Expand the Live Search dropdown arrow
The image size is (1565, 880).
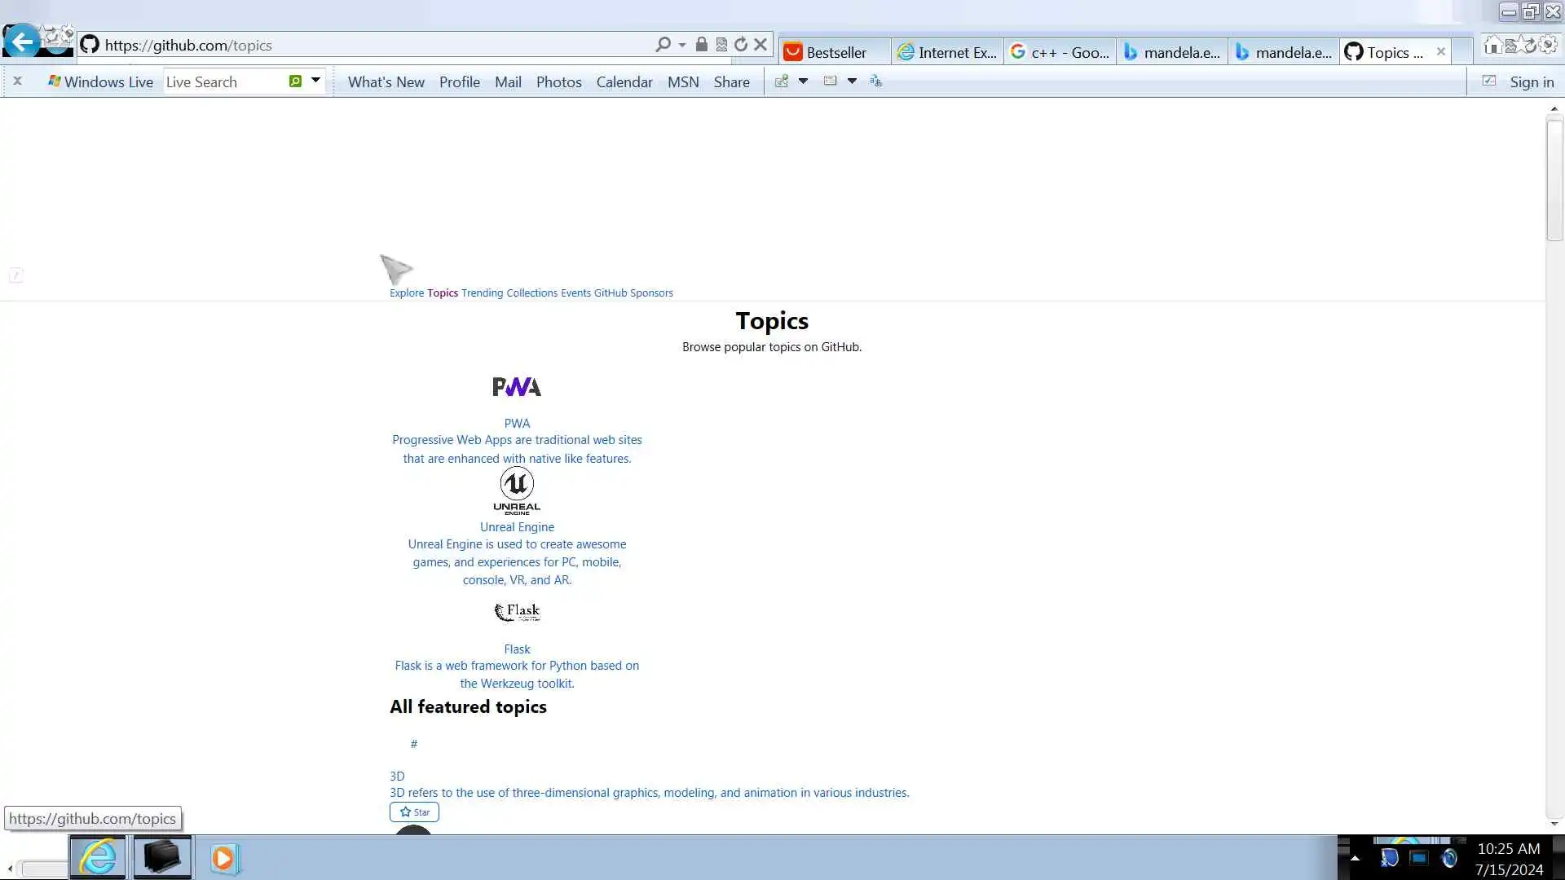click(x=315, y=81)
